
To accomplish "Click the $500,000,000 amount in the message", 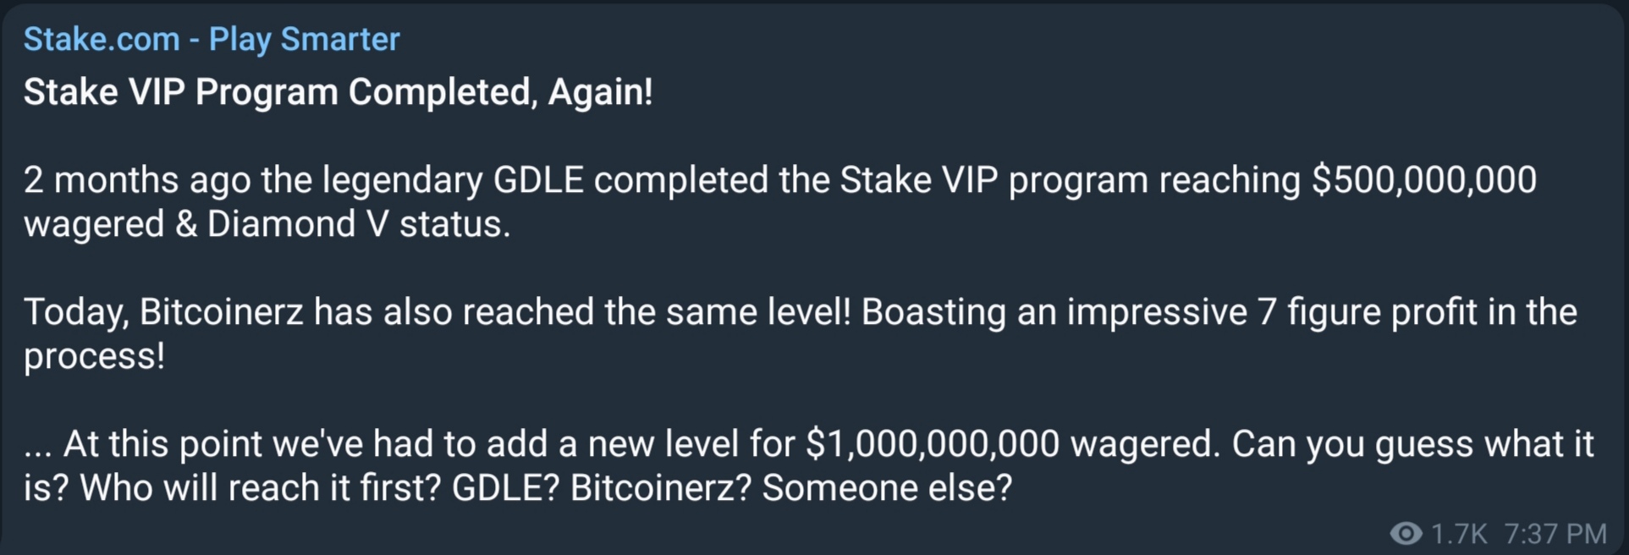I will pyautogui.click(x=1424, y=180).
